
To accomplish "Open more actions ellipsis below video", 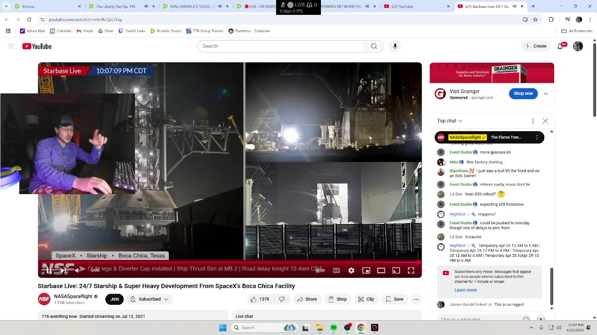I will coord(417,299).
